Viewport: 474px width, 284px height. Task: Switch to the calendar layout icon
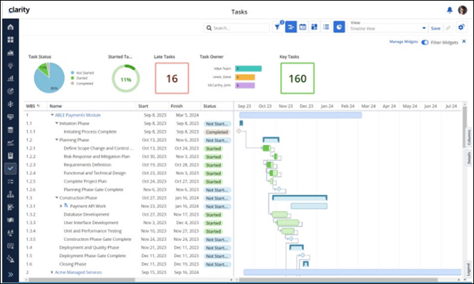click(x=303, y=27)
